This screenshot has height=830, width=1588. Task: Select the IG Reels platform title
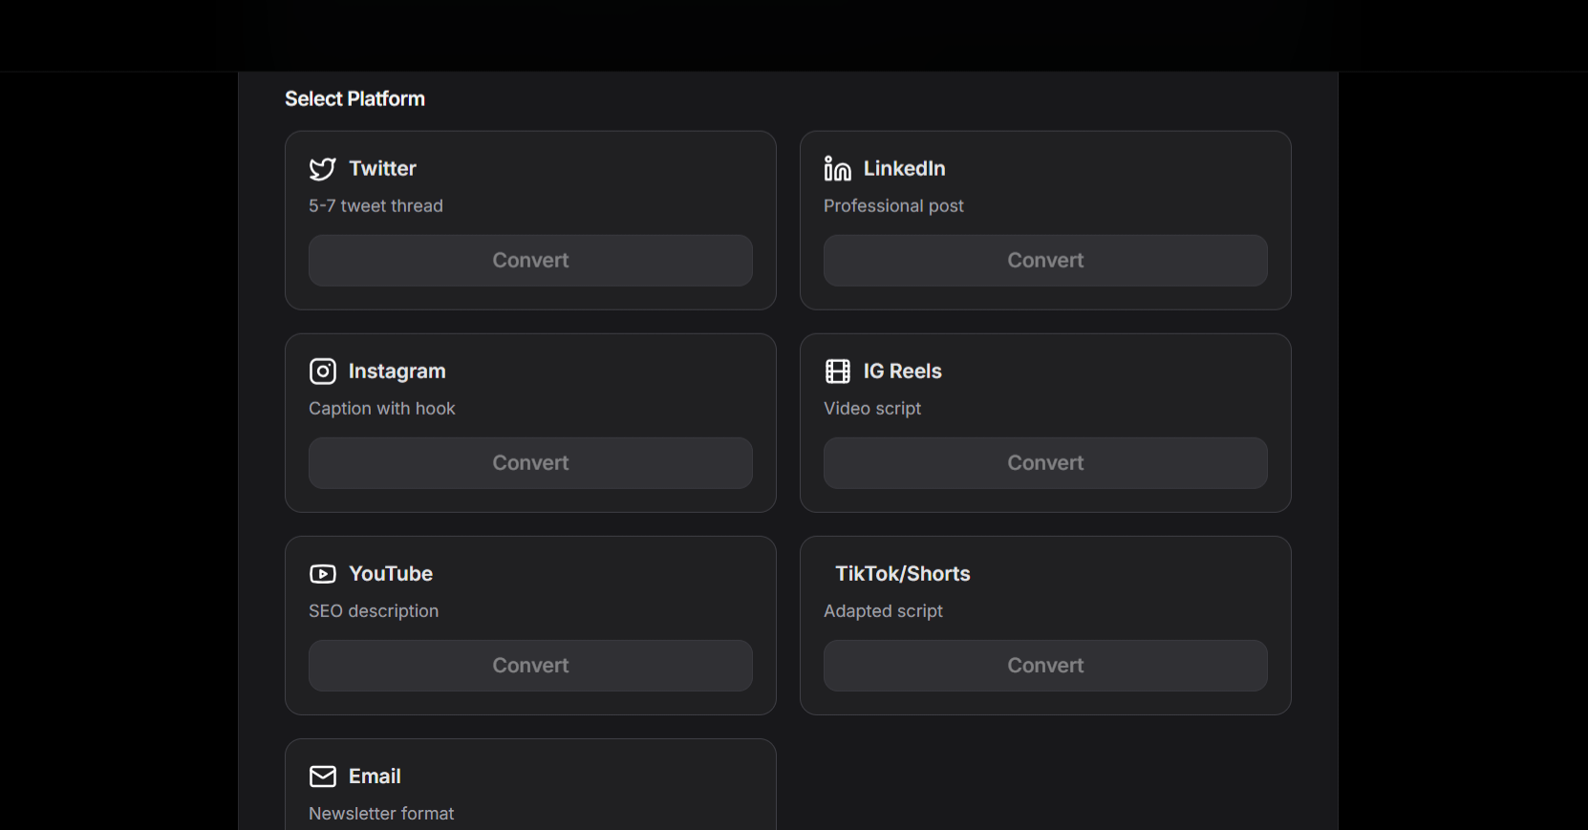coord(902,372)
